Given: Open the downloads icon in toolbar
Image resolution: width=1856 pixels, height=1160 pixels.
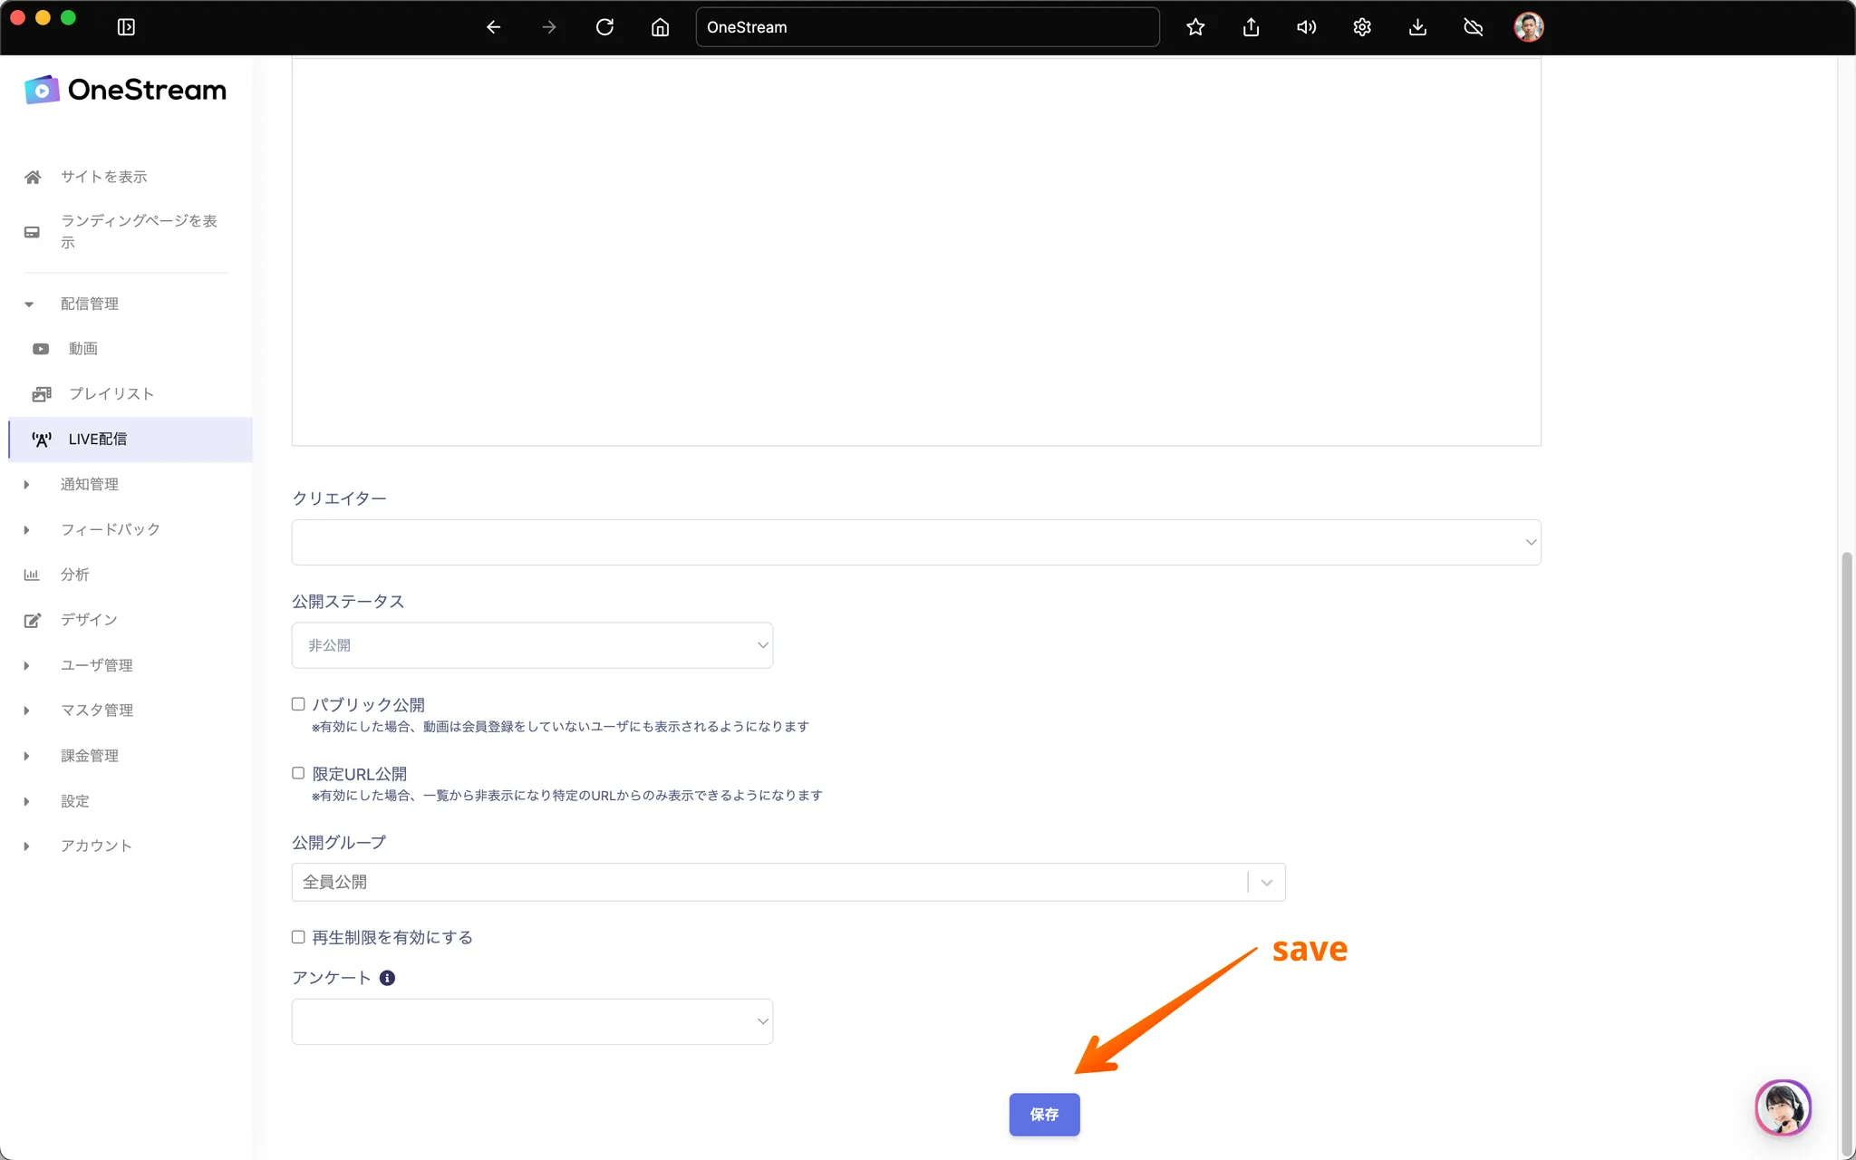Looking at the screenshot, I should click(x=1417, y=27).
